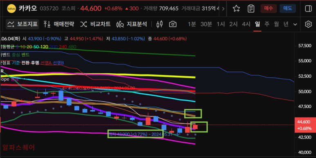Toggle the 50-period moving average
316x158 pixels.
point(36,47)
